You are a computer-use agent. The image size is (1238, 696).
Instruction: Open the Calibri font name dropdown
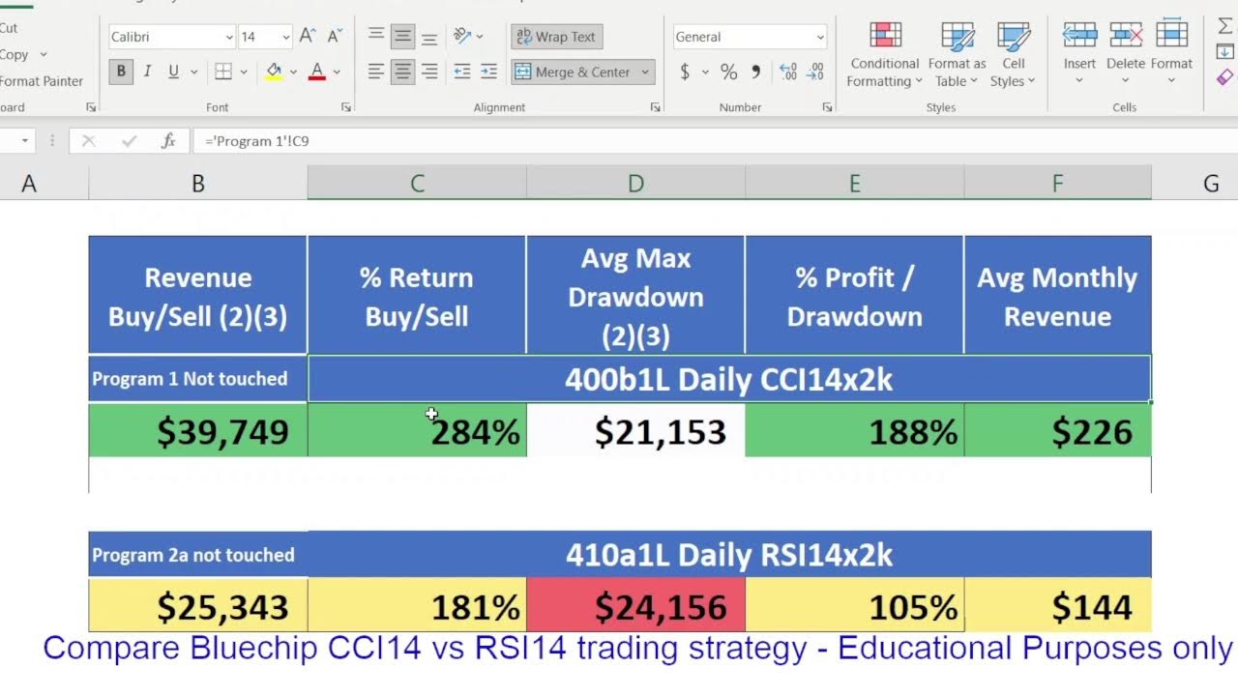click(x=229, y=37)
